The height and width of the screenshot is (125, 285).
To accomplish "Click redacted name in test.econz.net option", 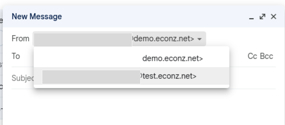I will [x=91, y=77].
